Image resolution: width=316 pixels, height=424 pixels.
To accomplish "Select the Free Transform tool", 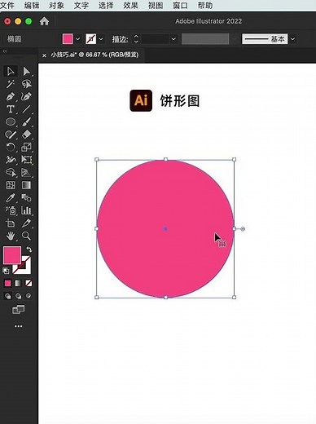I will point(26,160).
